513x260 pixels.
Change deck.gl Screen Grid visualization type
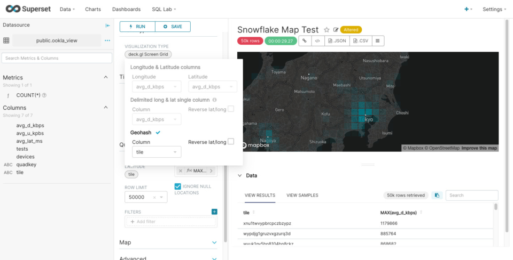[148, 54]
